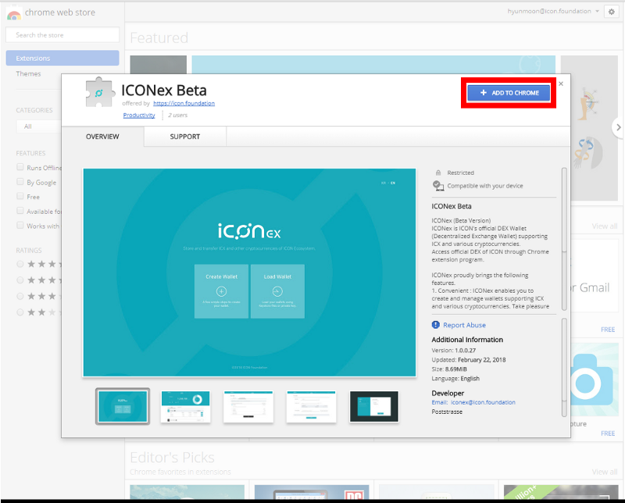This screenshot has width=625, height=503.
Task: Follow the Productivity category link
Action: pyautogui.click(x=139, y=115)
